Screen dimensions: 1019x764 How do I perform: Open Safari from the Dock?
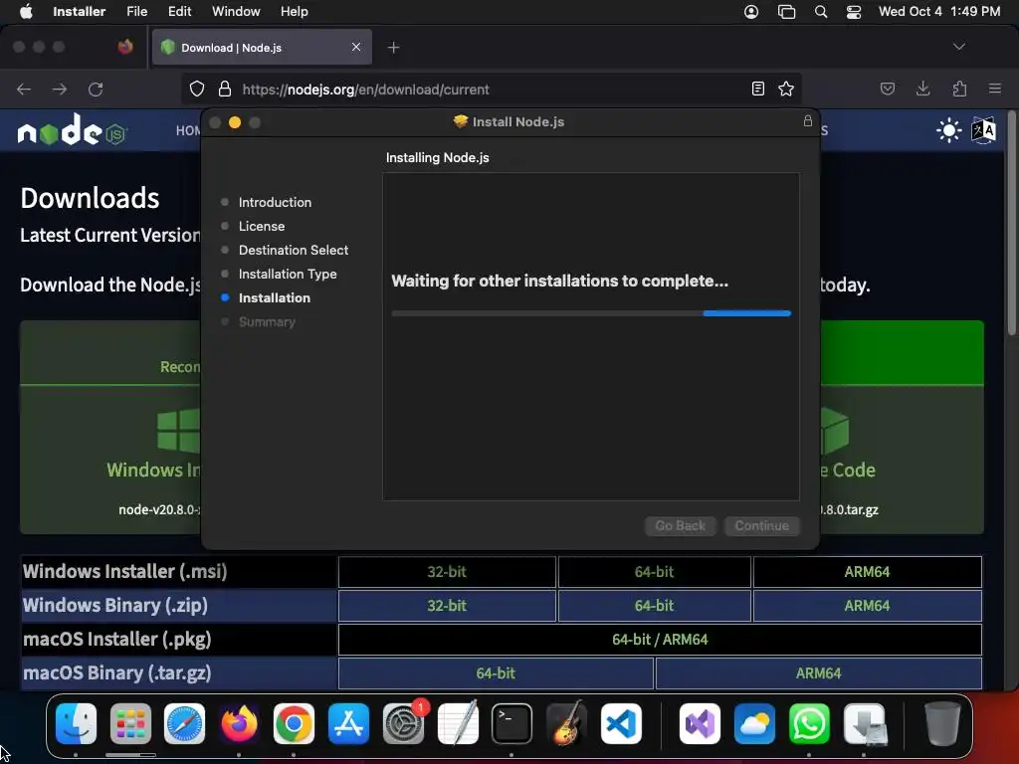point(184,723)
